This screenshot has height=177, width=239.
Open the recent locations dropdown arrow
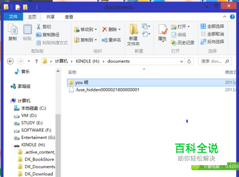click(x=29, y=62)
